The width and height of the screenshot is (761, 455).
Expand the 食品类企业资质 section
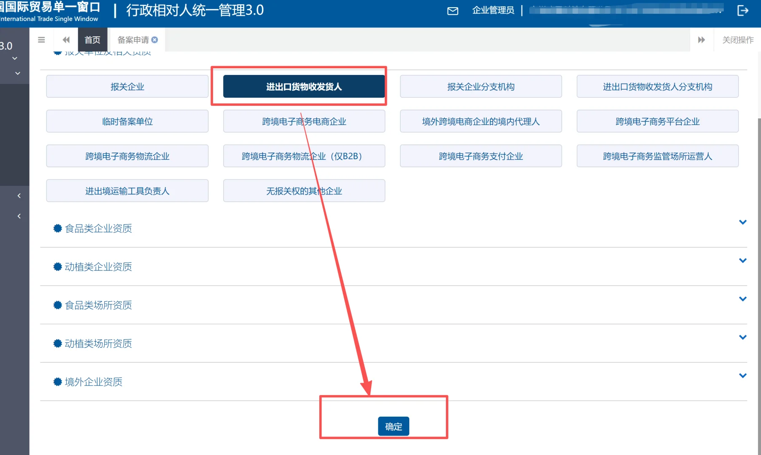pyautogui.click(x=742, y=222)
